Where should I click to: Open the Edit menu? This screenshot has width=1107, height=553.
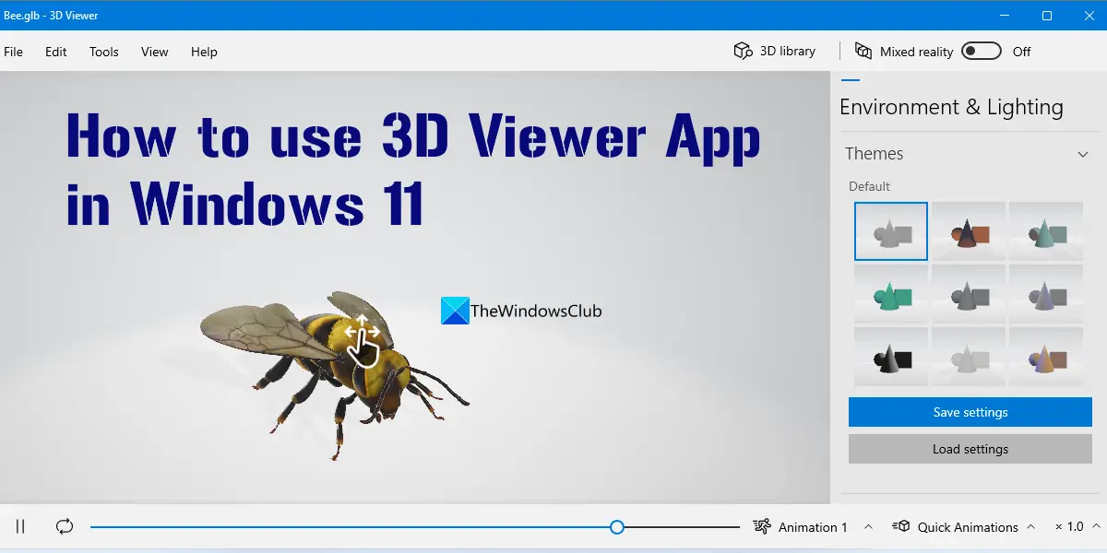[x=56, y=52]
